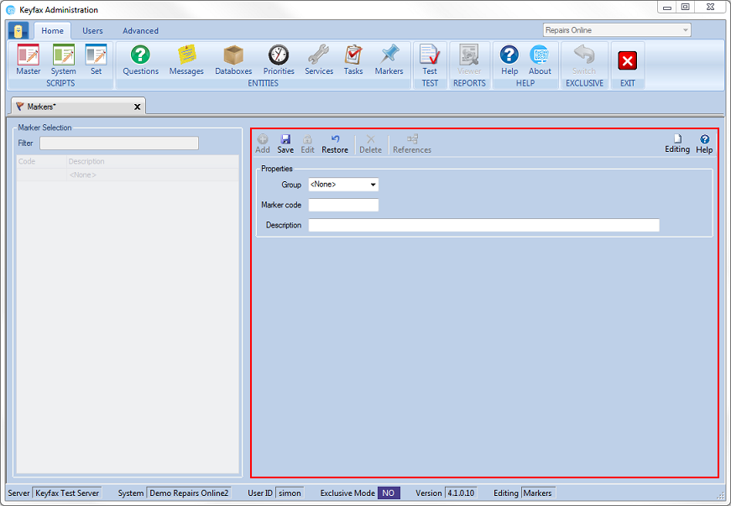Restore changes with Restore button
The image size is (731, 506).
[335, 144]
